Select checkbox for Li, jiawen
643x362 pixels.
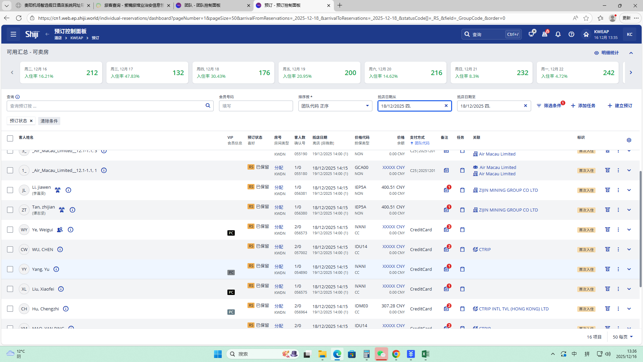[10, 190]
